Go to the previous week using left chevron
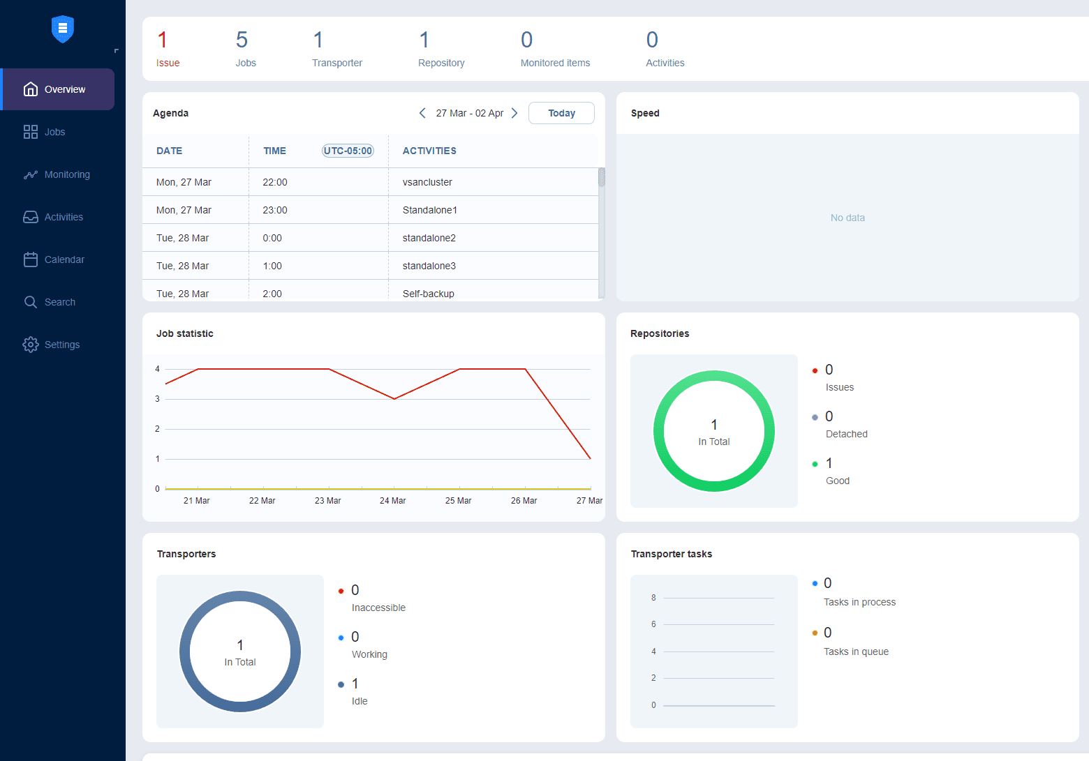This screenshot has width=1089, height=761. [422, 112]
